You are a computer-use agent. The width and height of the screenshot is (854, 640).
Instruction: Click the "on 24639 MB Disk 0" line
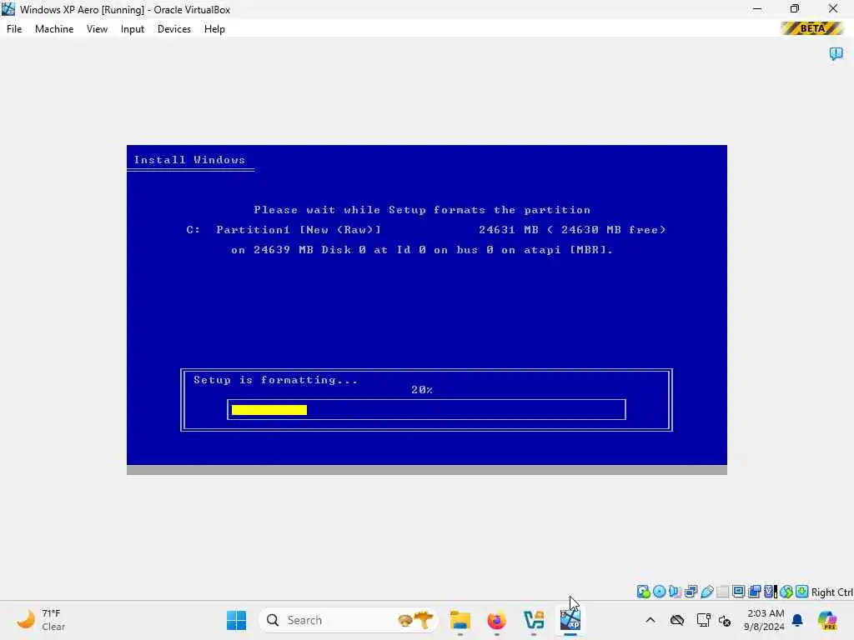(422, 250)
